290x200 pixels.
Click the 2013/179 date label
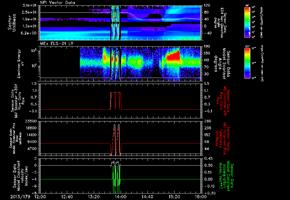tap(20, 197)
